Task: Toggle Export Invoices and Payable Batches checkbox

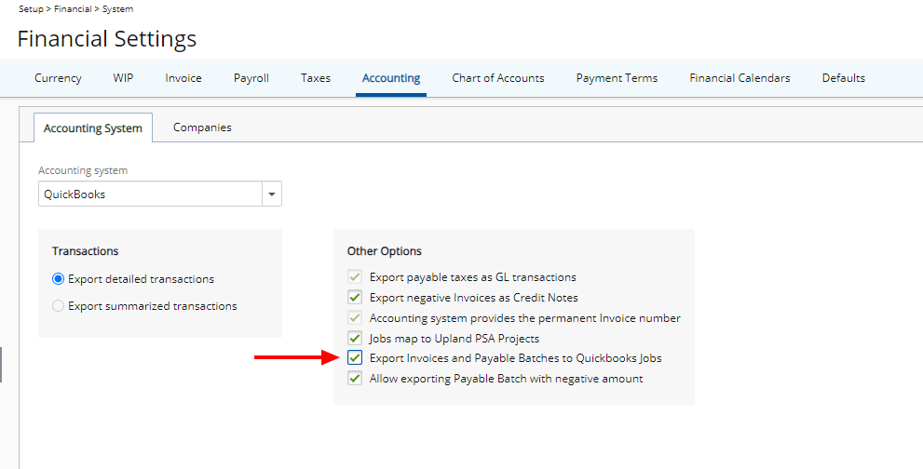Action: (355, 358)
